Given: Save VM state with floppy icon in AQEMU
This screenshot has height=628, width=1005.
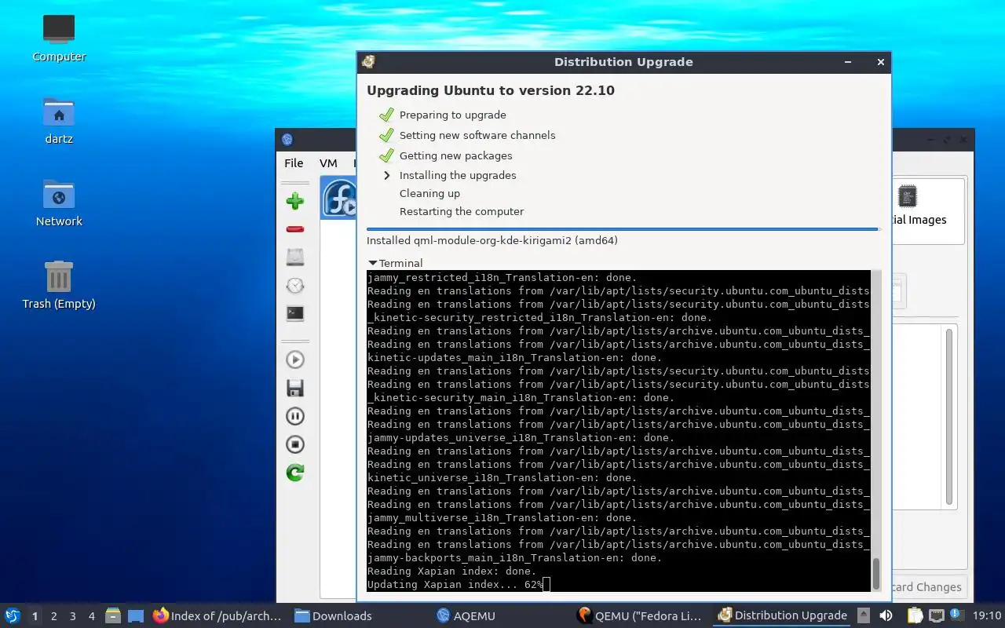Looking at the screenshot, I should [x=295, y=388].
